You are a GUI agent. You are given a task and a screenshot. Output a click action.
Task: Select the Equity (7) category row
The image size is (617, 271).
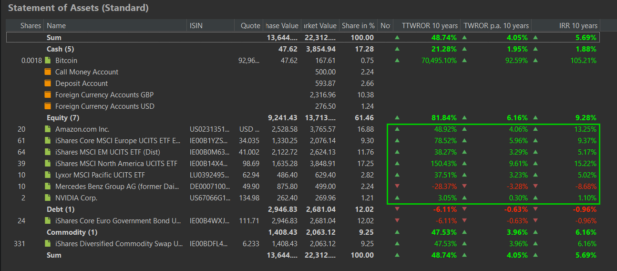pyautogui.click(x=303, y=118)
